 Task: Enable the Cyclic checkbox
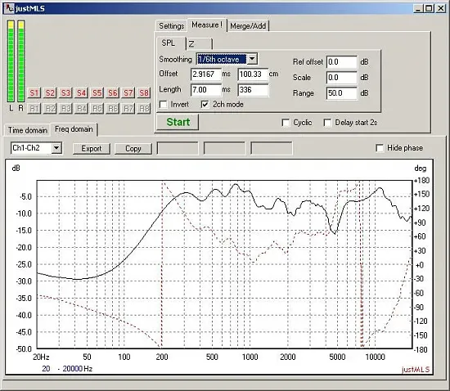pos(286,123)
